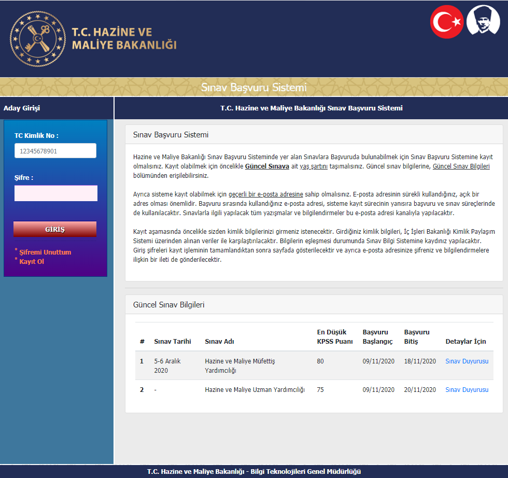508x478 pixels.
Task: Click the Sınav Başvuru Sistemi banner title
Action: 253,87
